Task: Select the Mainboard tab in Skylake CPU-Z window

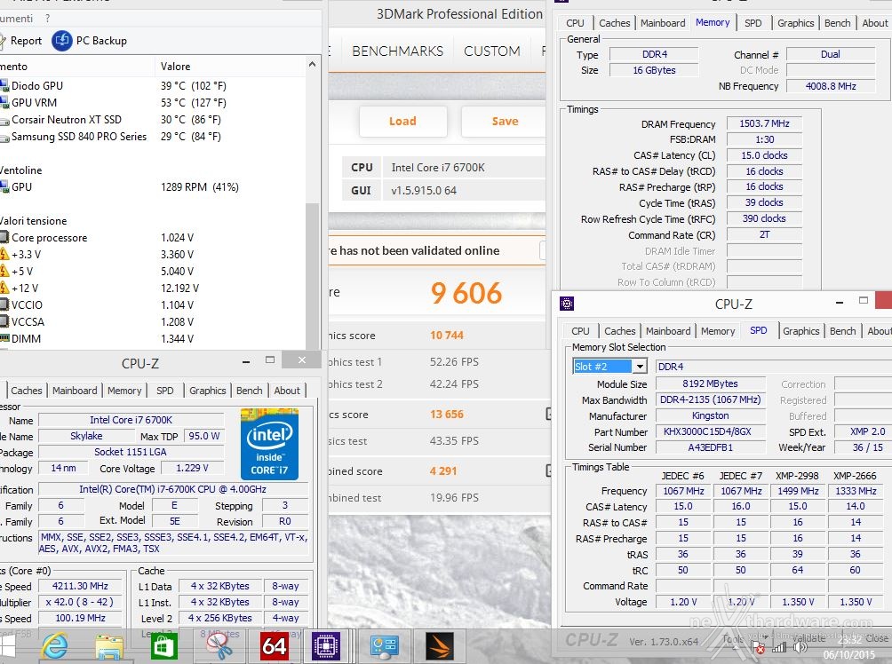Action: click(x=75, y=391)
